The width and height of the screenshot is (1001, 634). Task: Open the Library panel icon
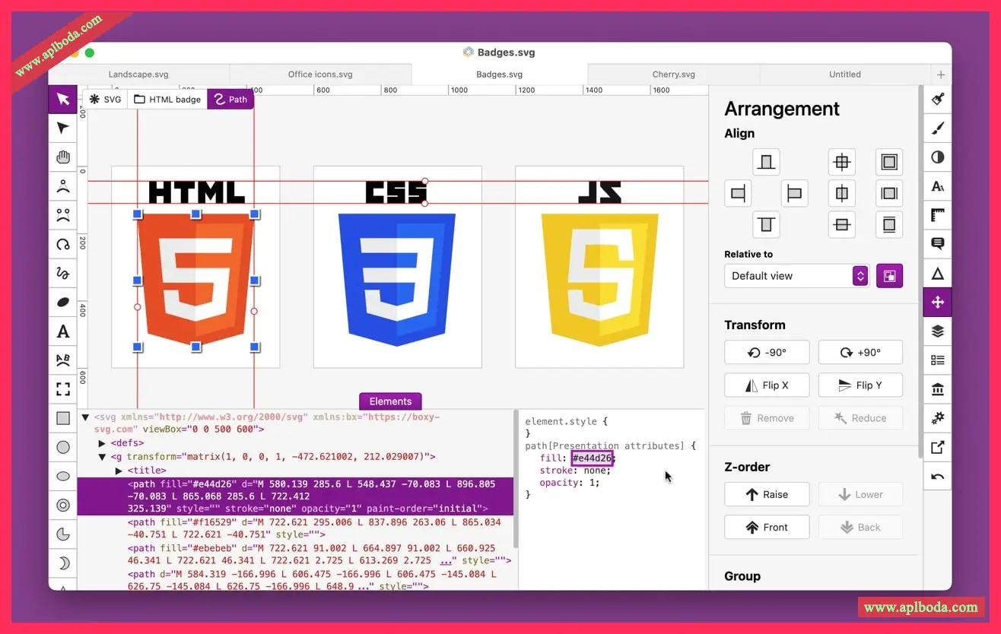click(938, 390)
